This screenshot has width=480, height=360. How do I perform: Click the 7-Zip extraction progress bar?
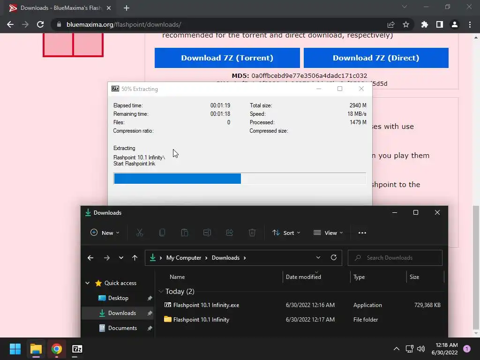coord(240,179)
